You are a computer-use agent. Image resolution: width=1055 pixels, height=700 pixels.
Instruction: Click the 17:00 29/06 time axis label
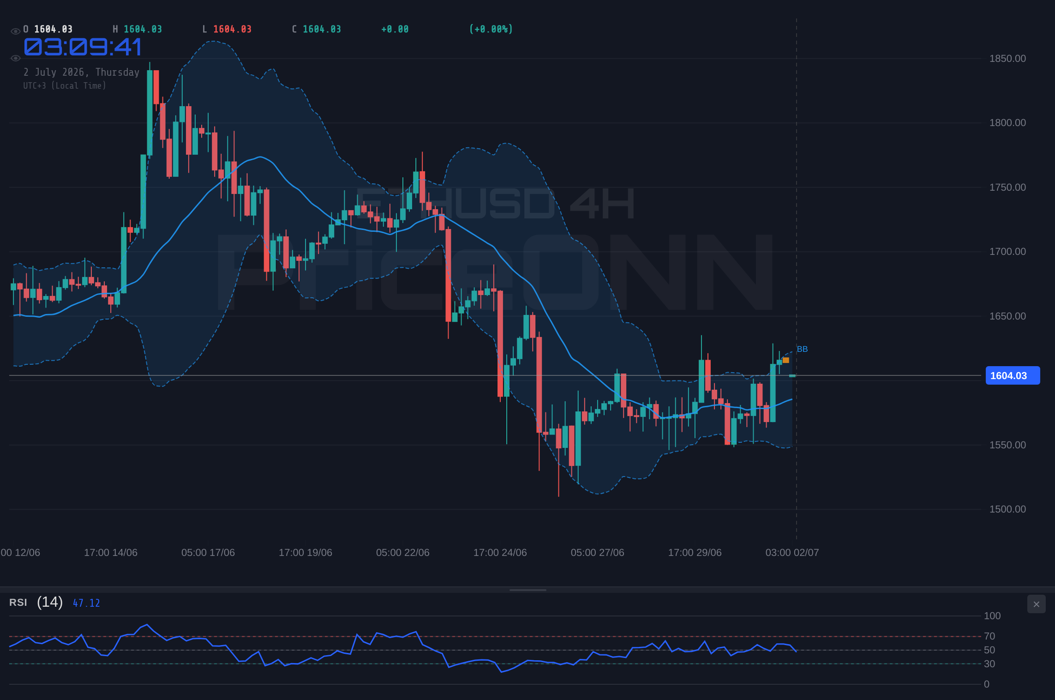tap(695, 553)
